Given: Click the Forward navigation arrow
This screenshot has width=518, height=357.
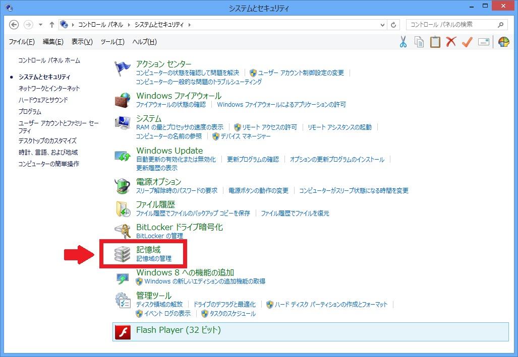Looking at the screenshot, I should [x=28, y=25].
